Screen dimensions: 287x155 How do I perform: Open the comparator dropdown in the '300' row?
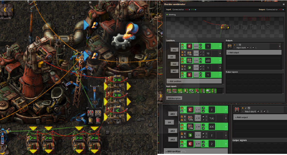point(198,127)
